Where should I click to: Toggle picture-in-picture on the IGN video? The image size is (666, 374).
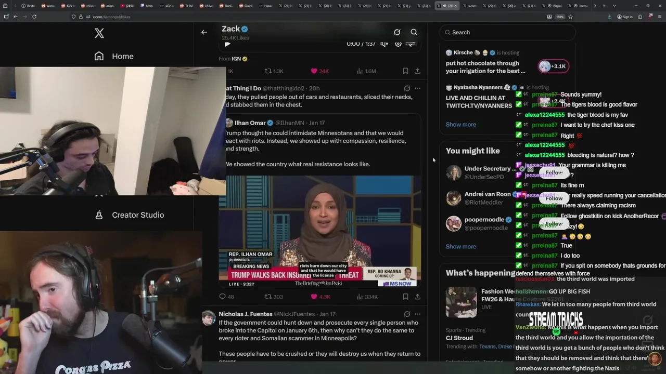point(411,44)
